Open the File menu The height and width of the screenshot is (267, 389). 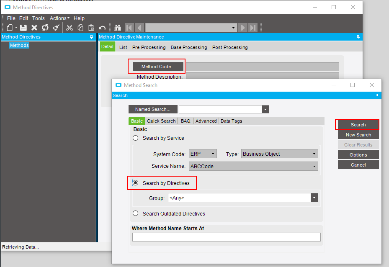click(x=11, y=18)
